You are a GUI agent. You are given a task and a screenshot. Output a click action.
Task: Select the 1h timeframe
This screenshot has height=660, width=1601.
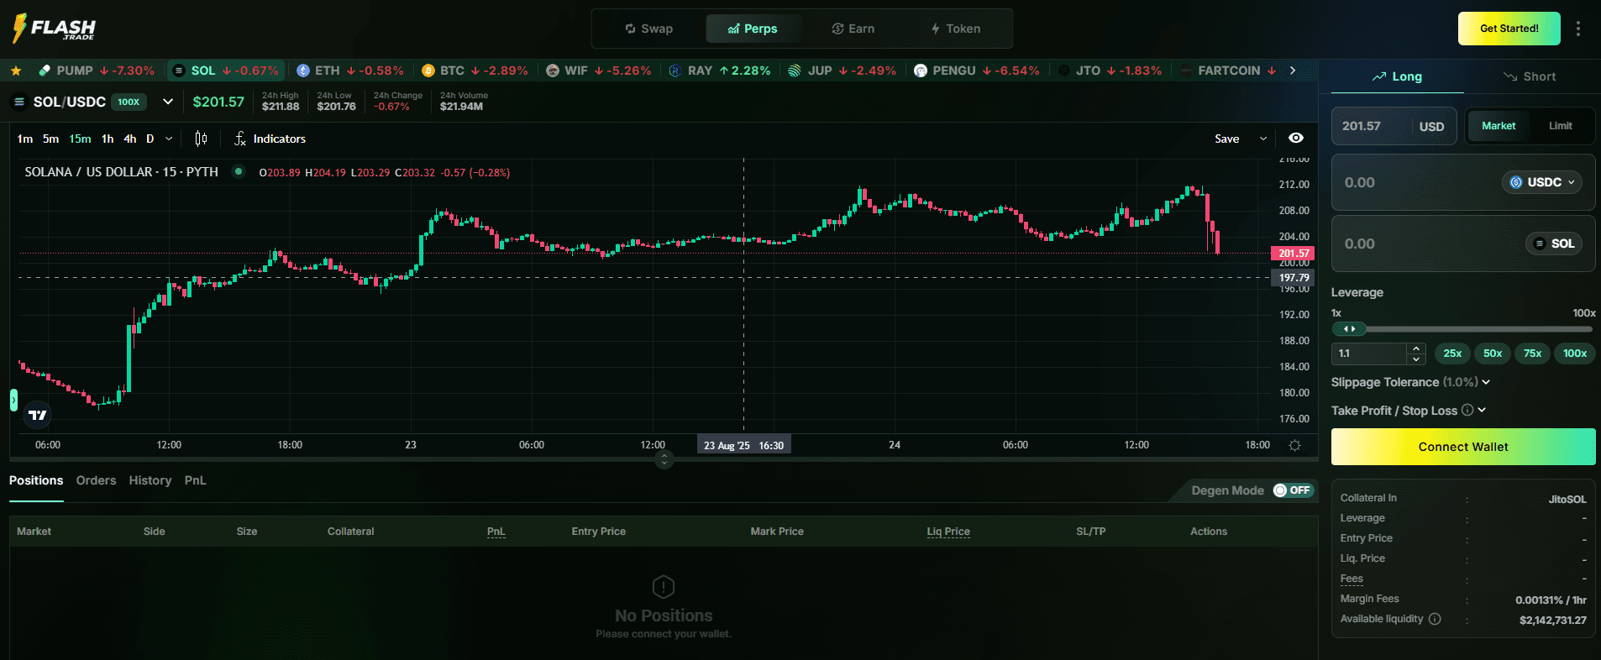click(x=108, y=139)
